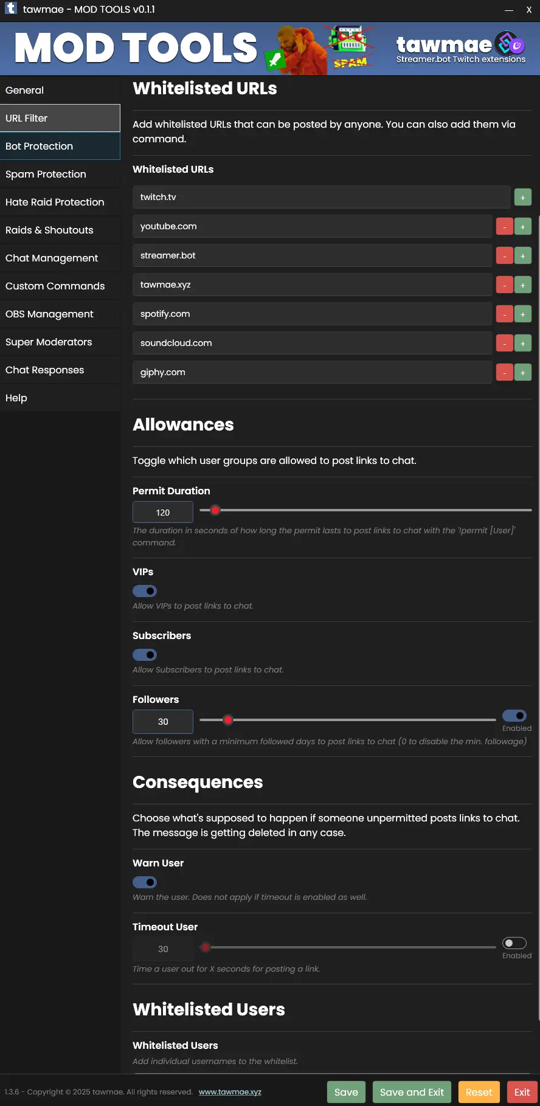Add a URL after twitch.tv entry
Viewport: 540px width, 1106px height.
click(522, 198)
